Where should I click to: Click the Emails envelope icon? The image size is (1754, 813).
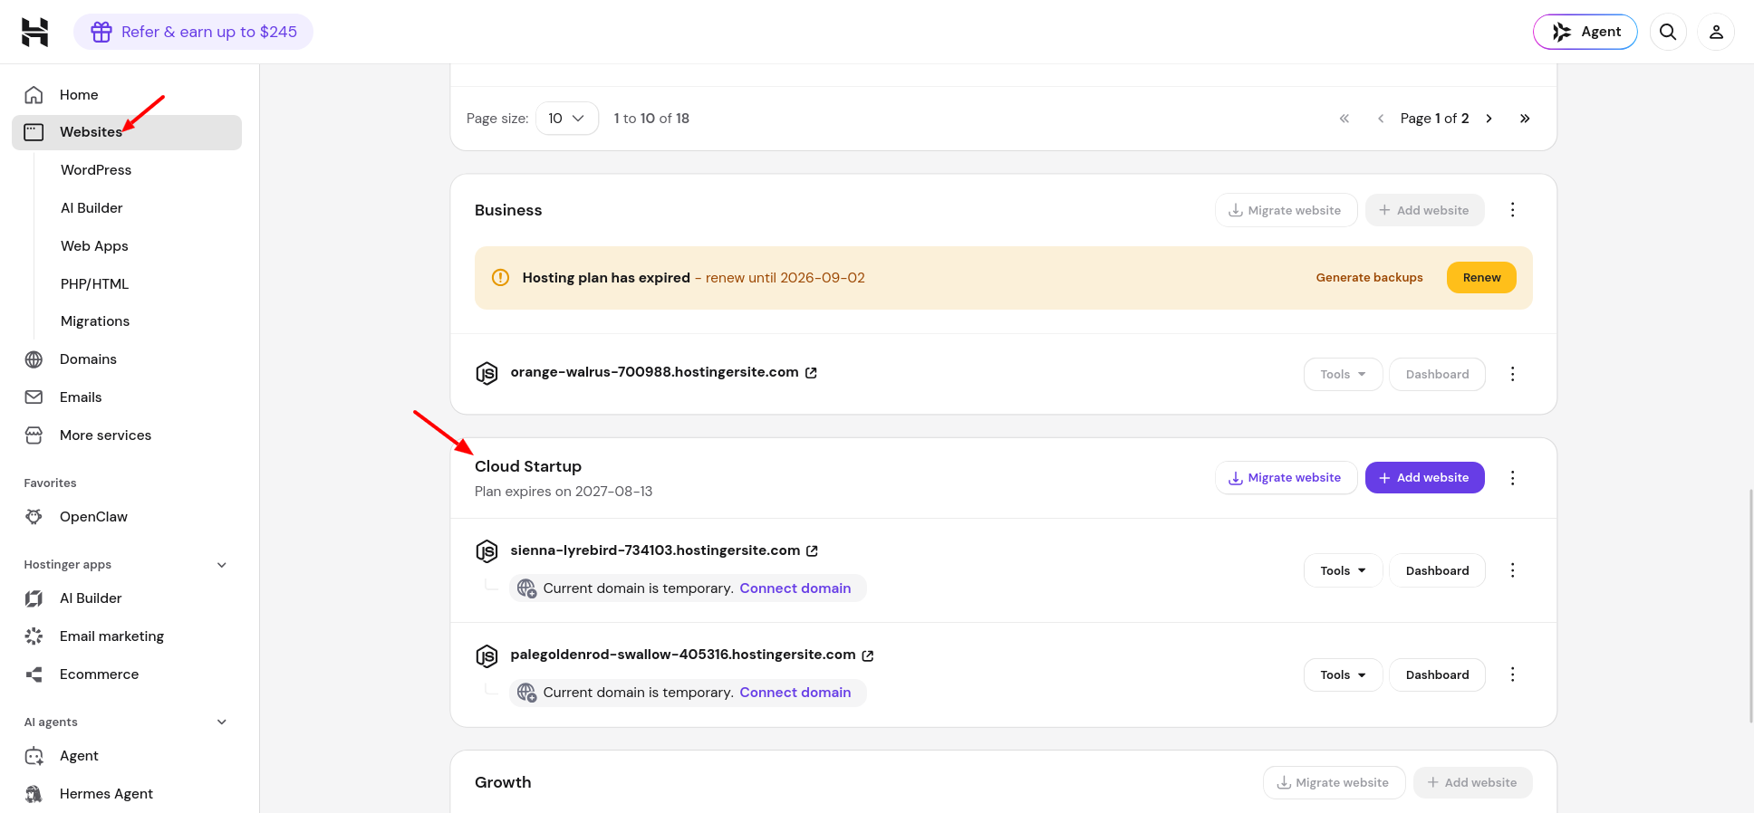[34, 397]
